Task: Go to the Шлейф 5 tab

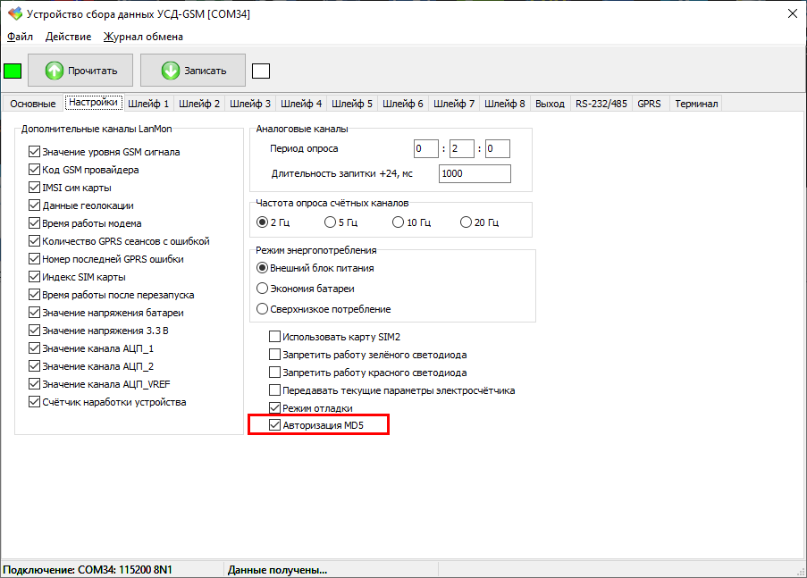Action: pyautogui.click(x=352, y=104)
